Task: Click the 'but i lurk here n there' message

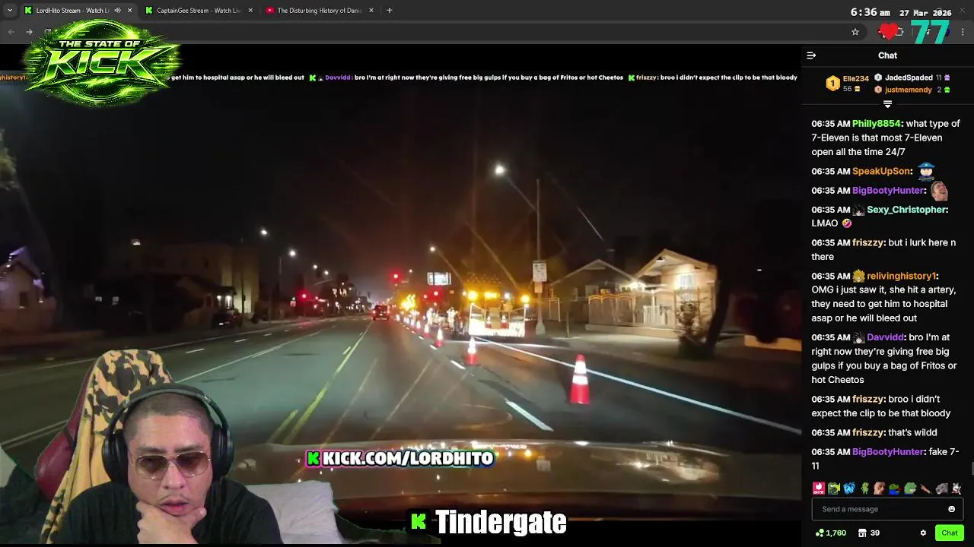Action: [883, 250]
